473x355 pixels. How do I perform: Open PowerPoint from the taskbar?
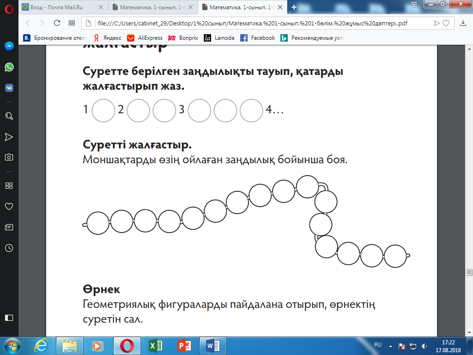pyautogui.click(x=184, y=346)
